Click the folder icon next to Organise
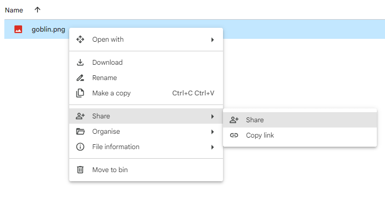This screenshot has width=385, height=198. [80, 131]
